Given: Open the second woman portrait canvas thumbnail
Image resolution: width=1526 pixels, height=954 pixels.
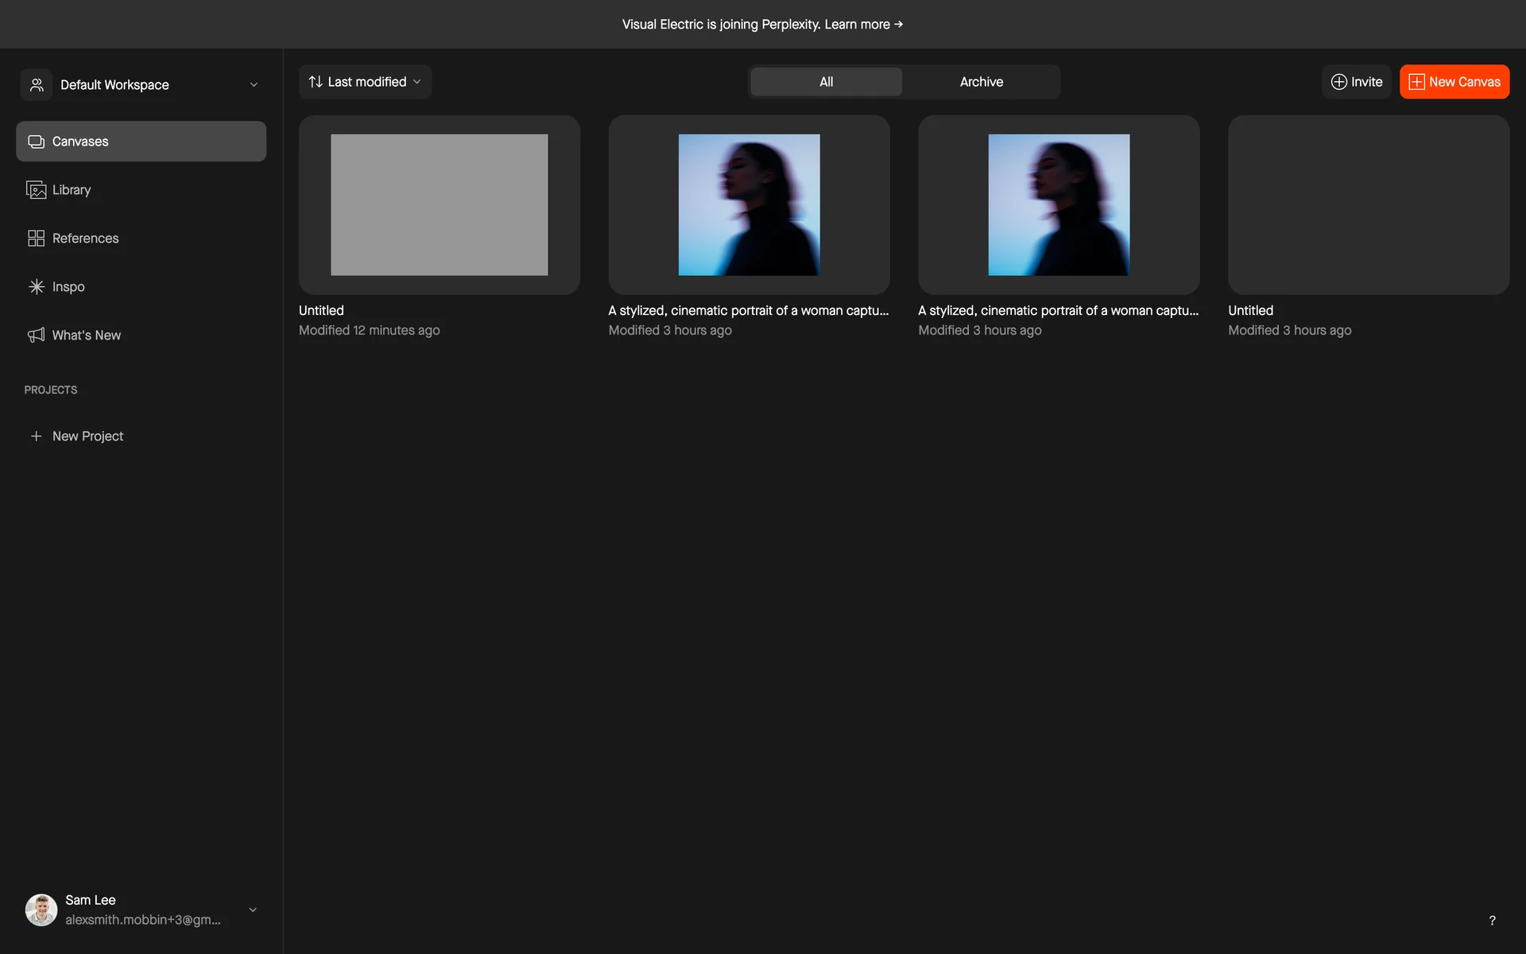Looking at the screenshot, I should point(1059,205).
